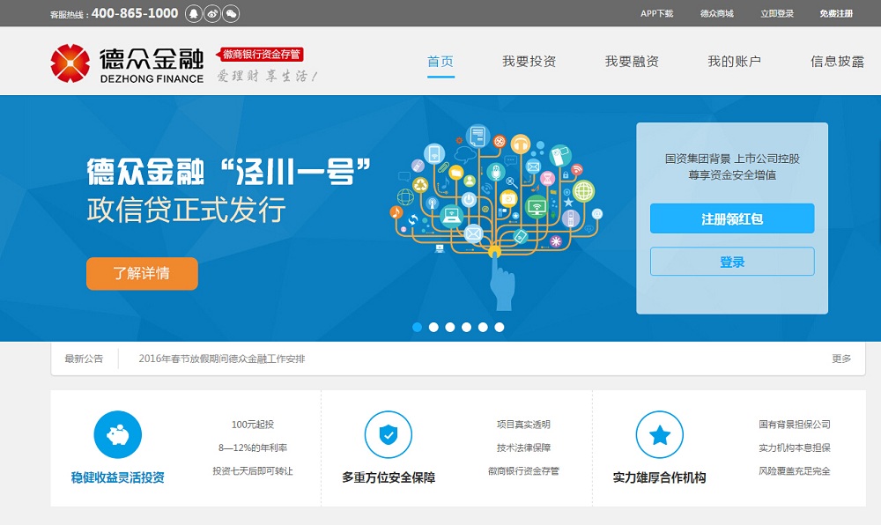881x525 pixels.
Task: Click the 实力机构本息担保 text
Action: [795, 447]
